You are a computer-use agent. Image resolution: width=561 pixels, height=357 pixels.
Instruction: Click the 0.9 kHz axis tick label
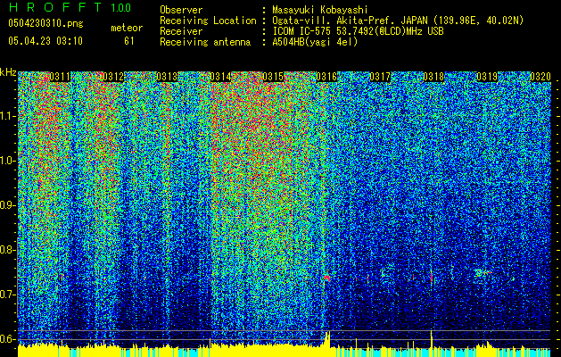point(8,205)
